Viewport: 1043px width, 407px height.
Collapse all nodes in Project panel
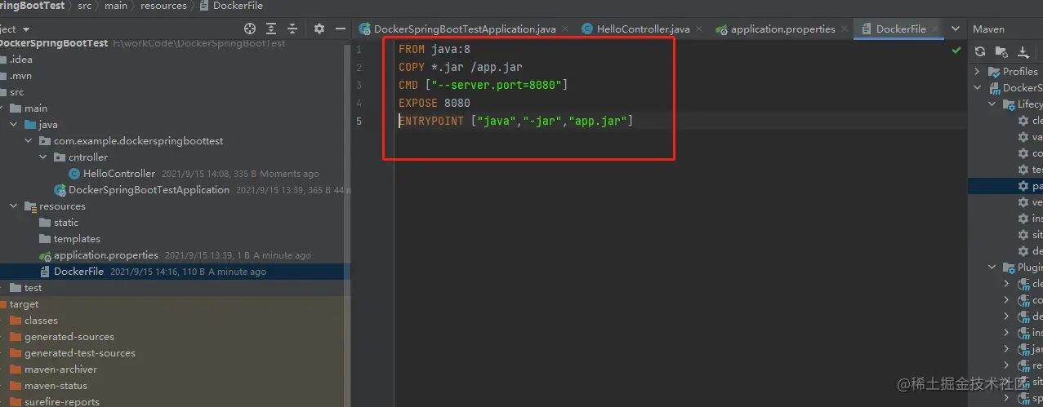[x=292, y=29]
